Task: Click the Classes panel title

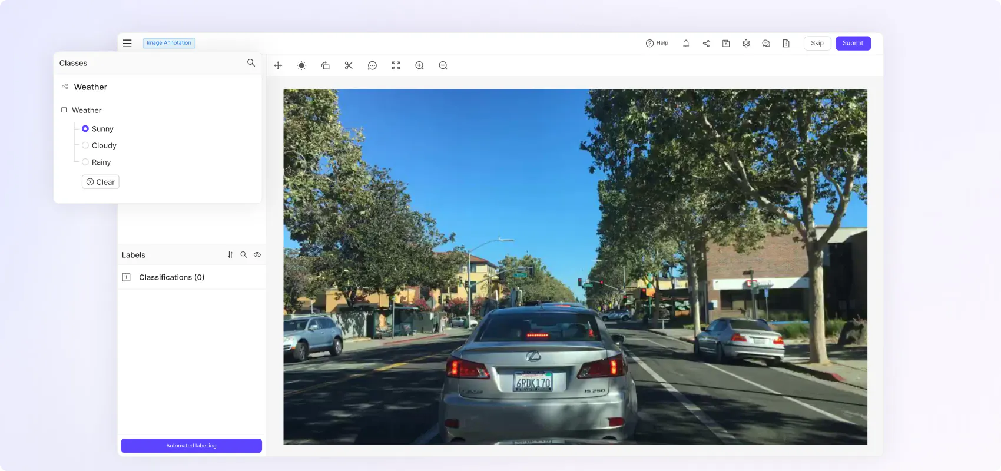Action: pos(73,63)
